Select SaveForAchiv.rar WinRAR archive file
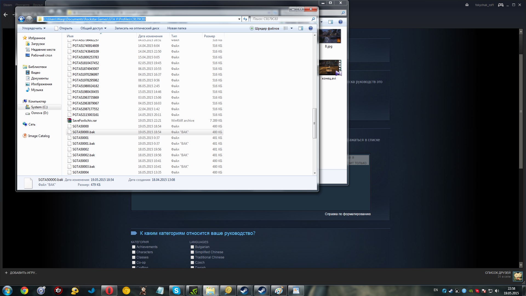 coord(145,121)
